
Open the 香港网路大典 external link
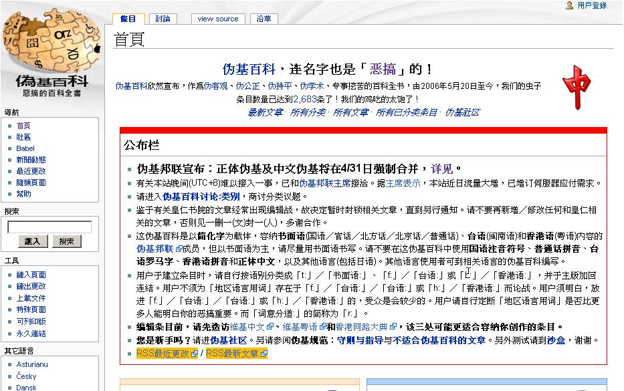pos(361,327)
